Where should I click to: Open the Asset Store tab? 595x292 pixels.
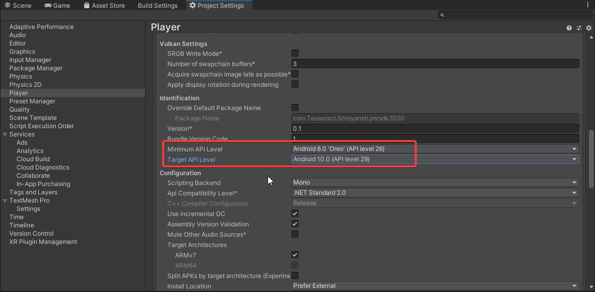104,6
